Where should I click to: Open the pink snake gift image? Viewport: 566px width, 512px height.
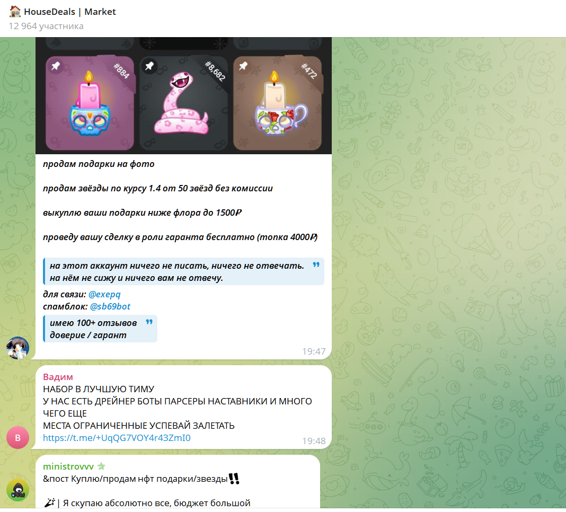pos(184,103)
